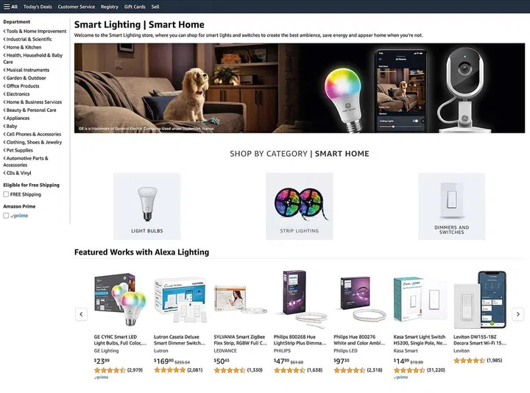This screenshot has height=393, width=530.
Task: Select the Strip Lighting category tile
Action: click(x=299, y=206)
